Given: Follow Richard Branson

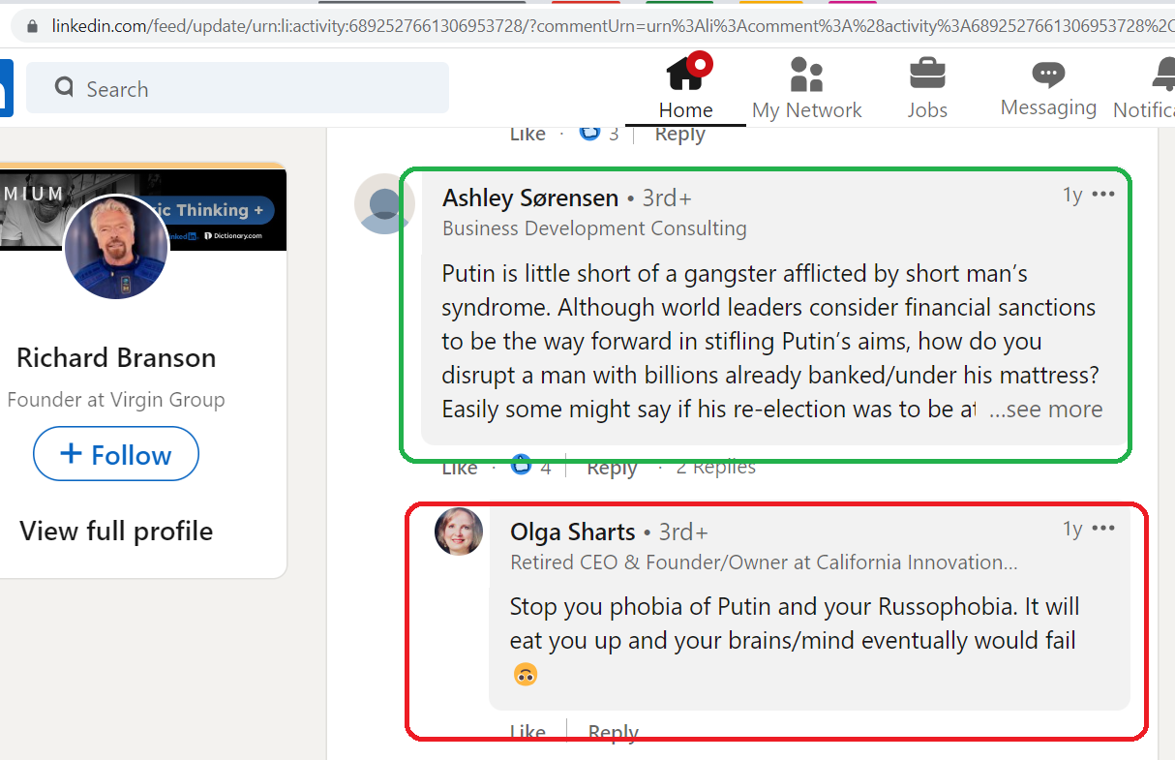Looking at the screenshot, I should pos(116,454).
